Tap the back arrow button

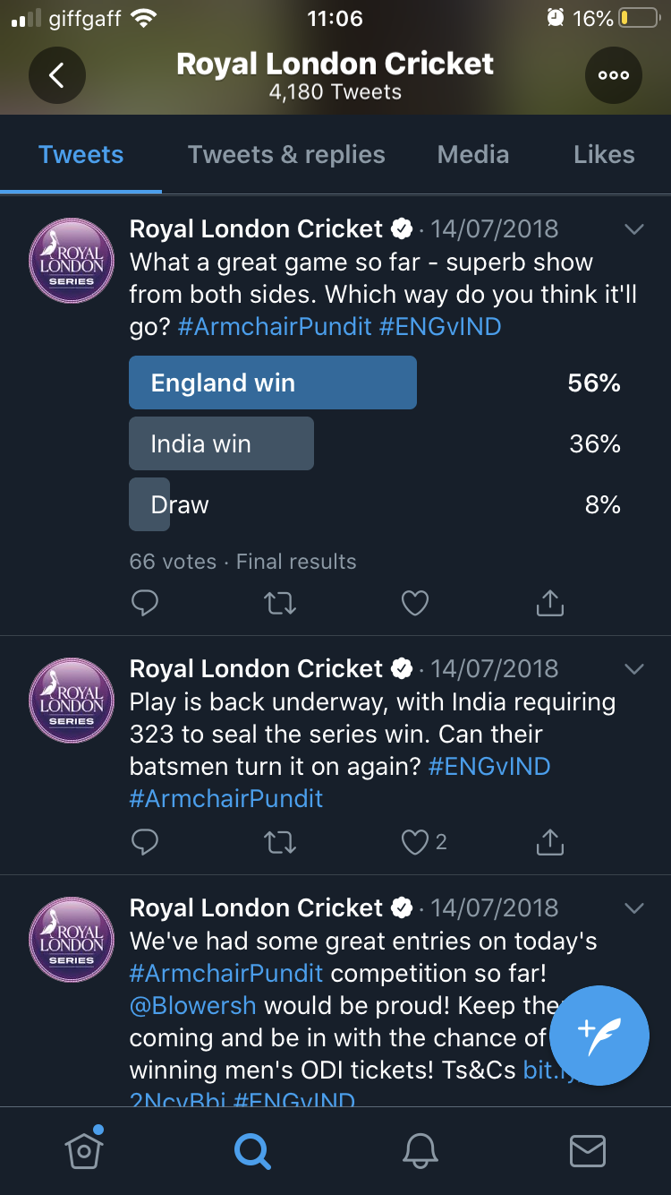(56, 75)
